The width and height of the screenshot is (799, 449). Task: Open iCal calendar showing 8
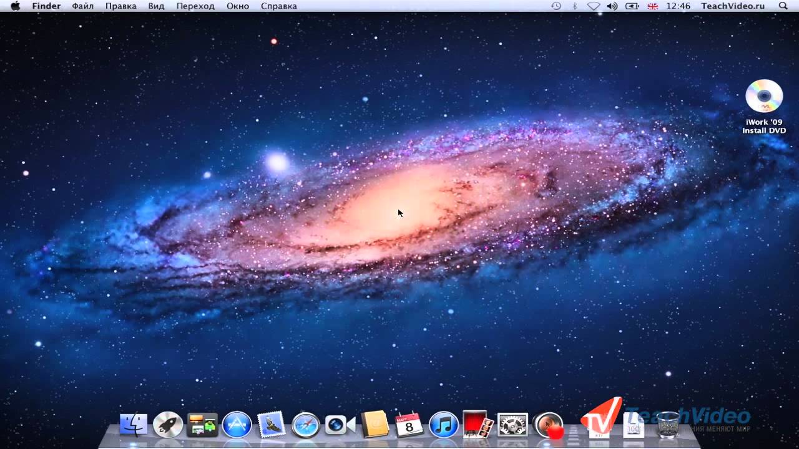pyautogui.click(x=409, y=425)
